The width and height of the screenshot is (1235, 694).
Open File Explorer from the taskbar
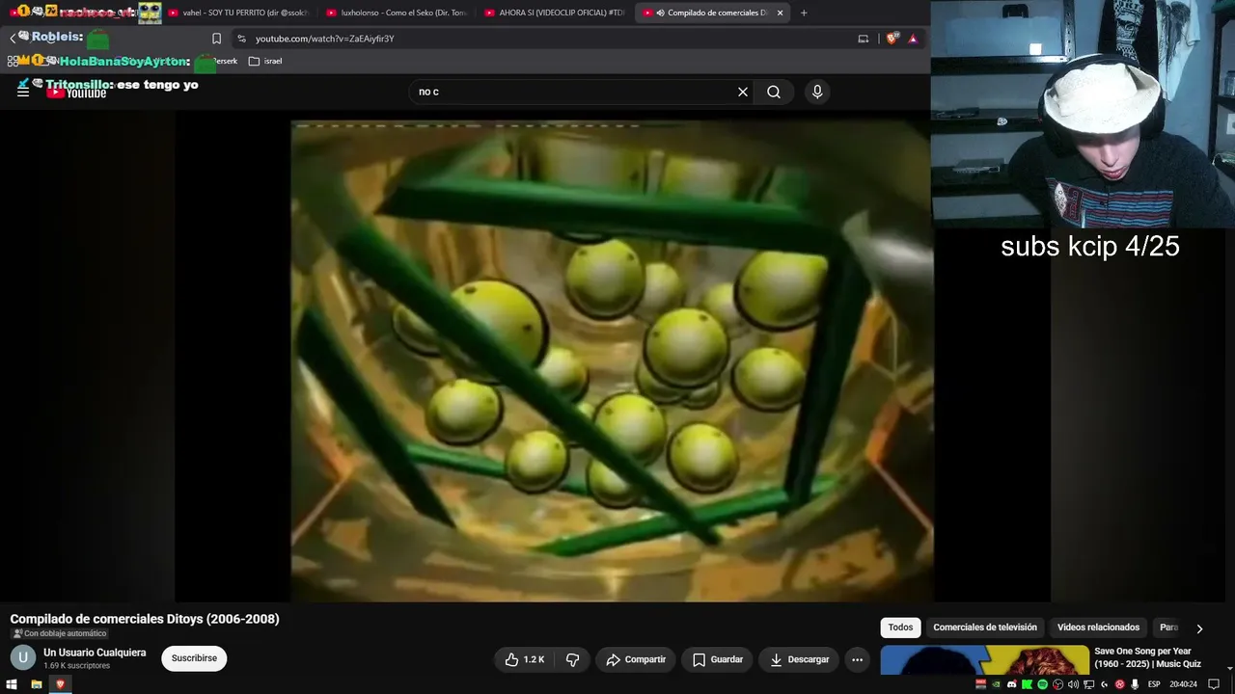[37, 684]
